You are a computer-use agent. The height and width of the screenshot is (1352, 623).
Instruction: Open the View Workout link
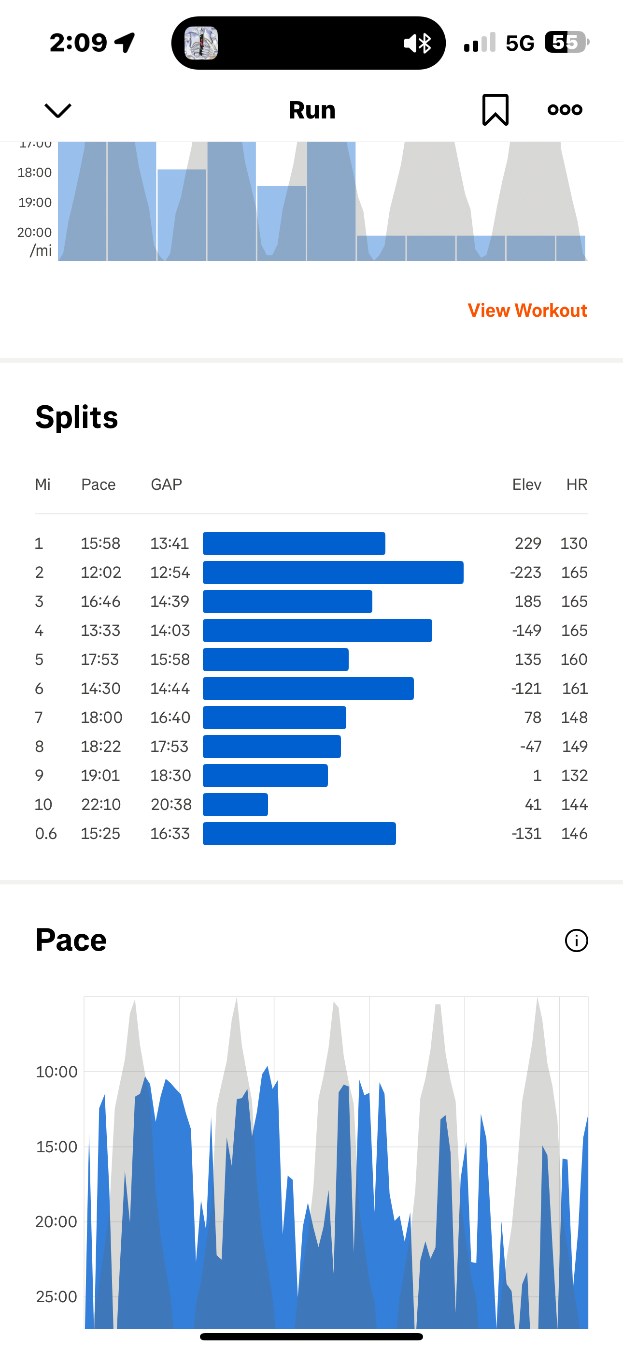(x=527, y=310)
